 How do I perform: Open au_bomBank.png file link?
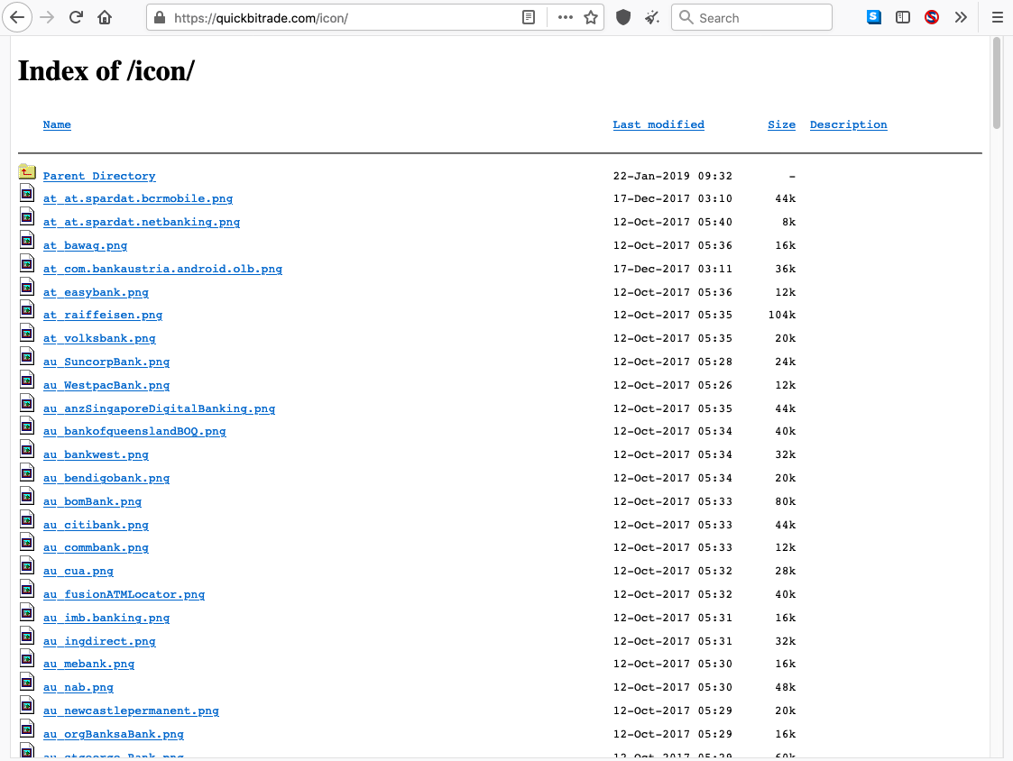92,501
